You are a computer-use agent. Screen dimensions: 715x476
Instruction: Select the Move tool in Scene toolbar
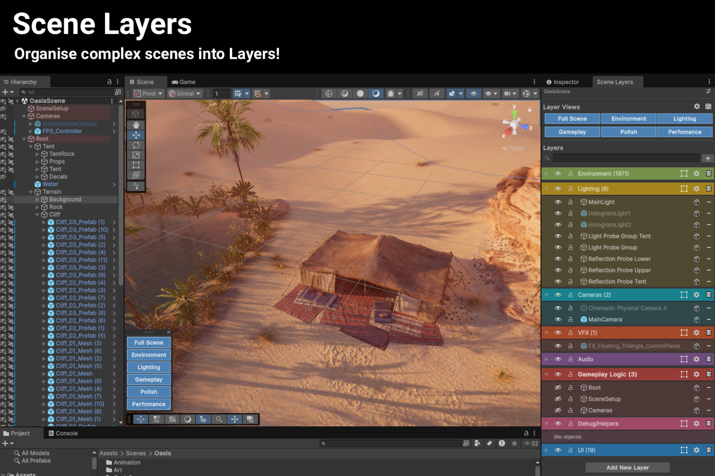tap(136, 135)
